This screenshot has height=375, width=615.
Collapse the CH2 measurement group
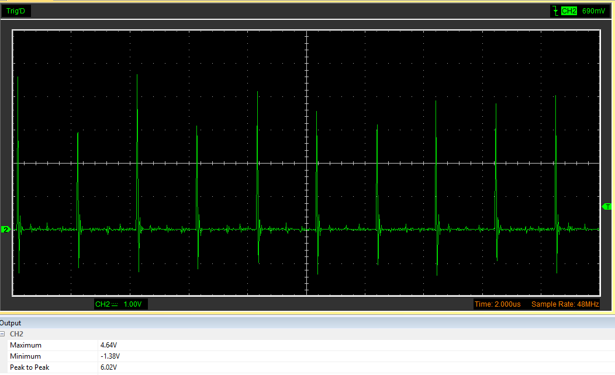pyautogui.click(x=3, y=334)
